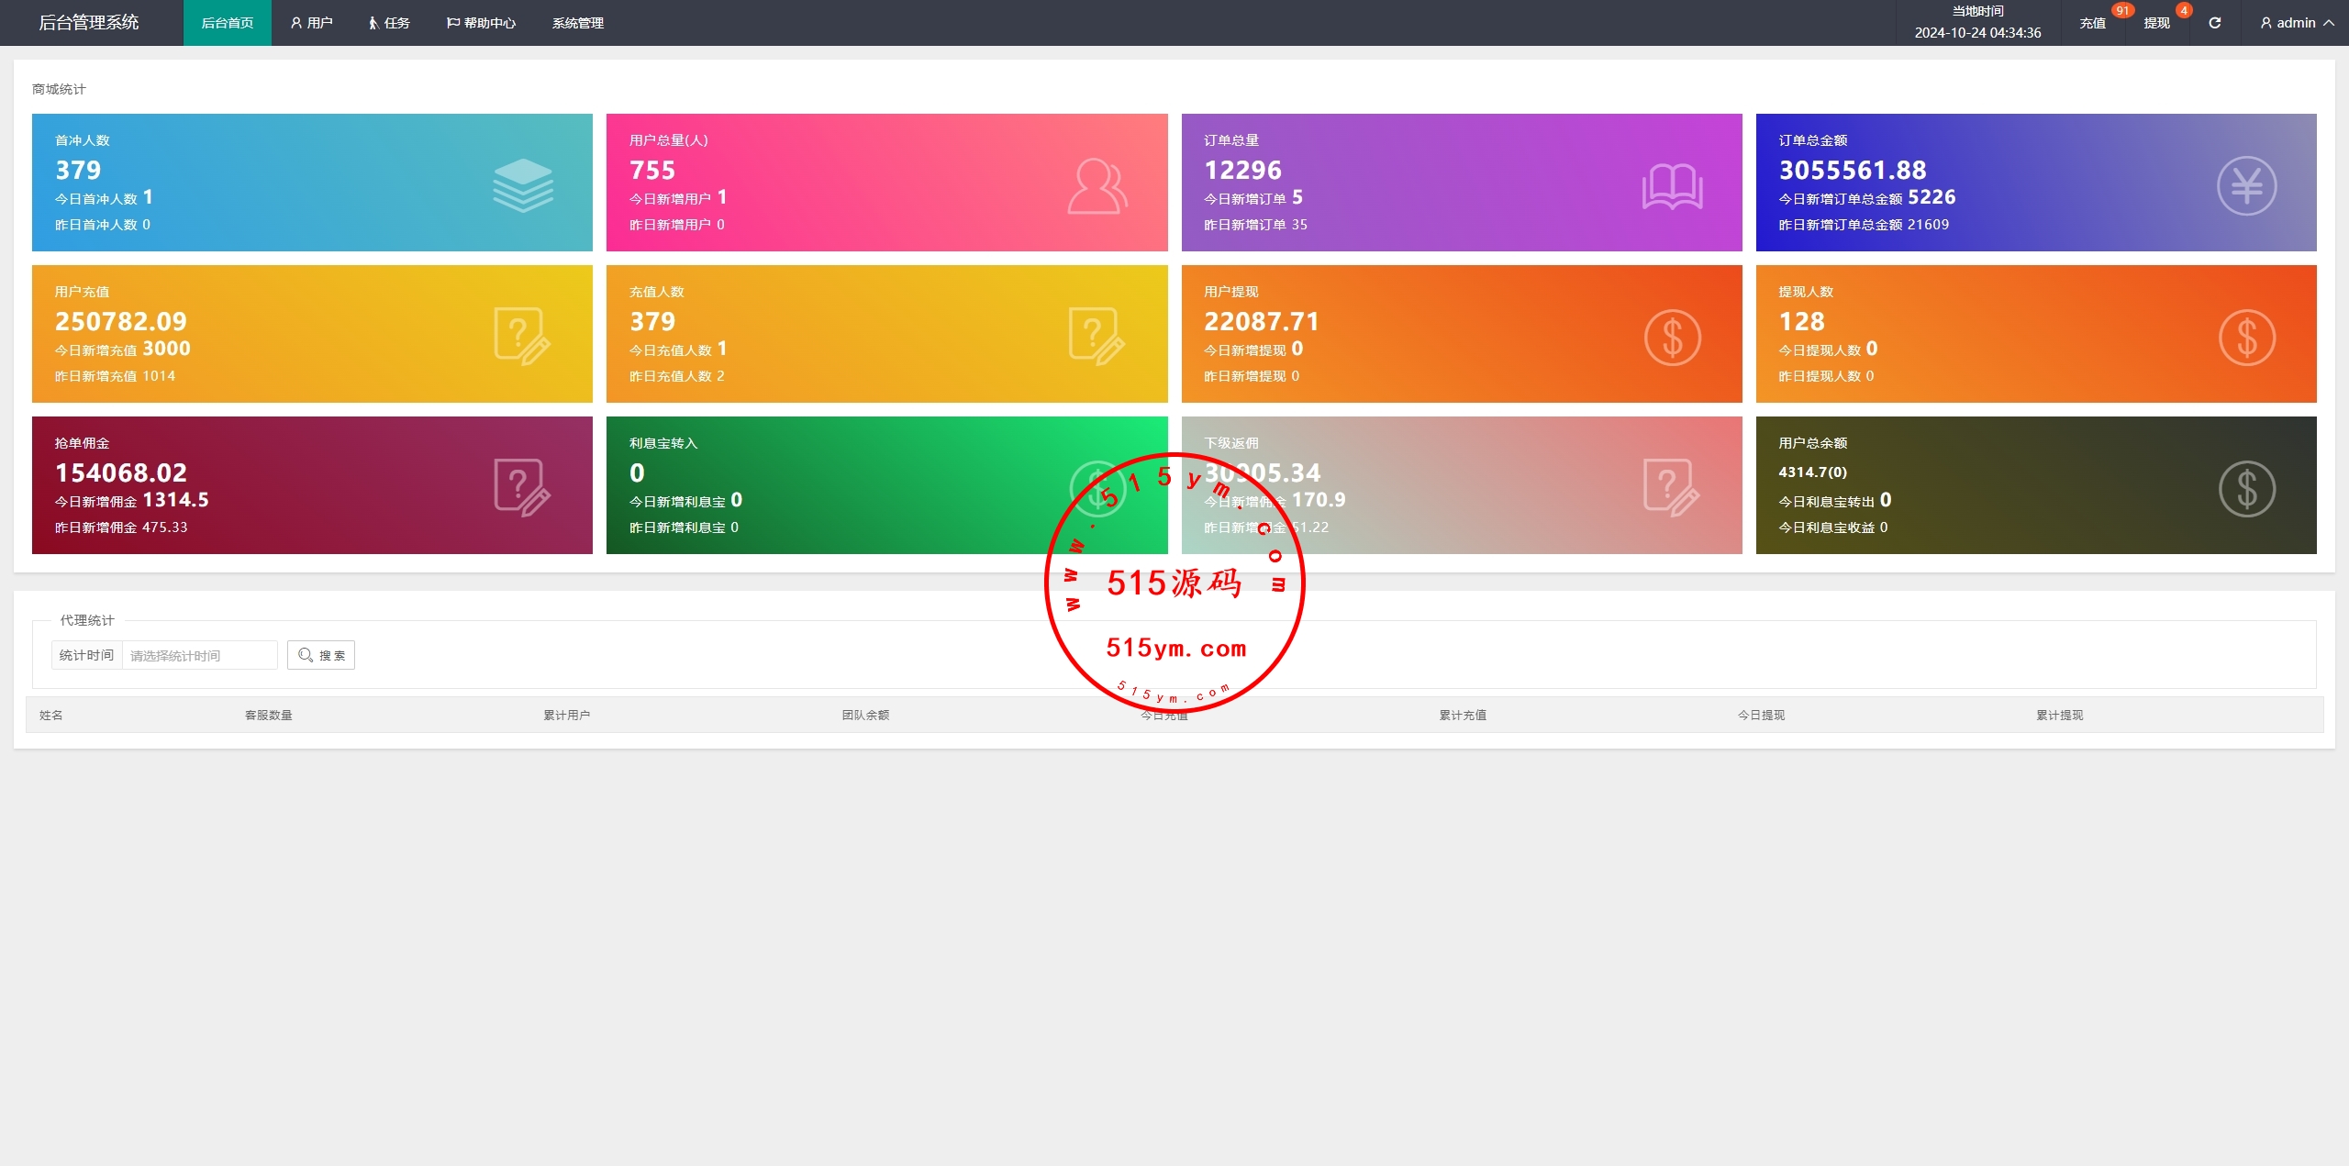
Task: Click the dollar icon in 用户总余额 card
Action: point(2246,489)
